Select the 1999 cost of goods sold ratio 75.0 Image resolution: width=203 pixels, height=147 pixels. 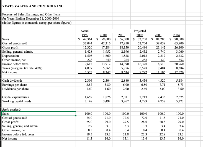click(x=89, y=118)
